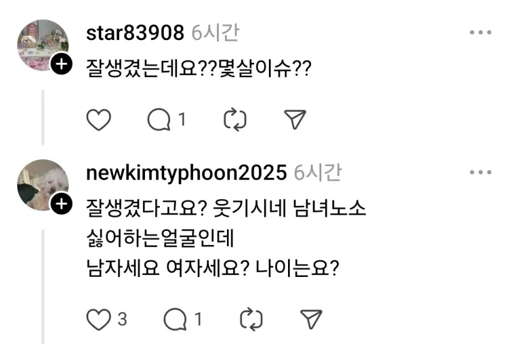The height and width of the screenshot is (344, 515).
Task: Open comment text starting 잘생겼는데요
Action: [x=199, y=69]
